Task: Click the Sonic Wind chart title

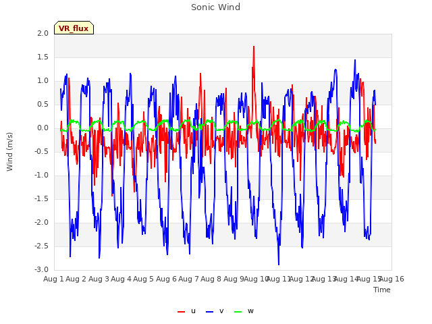Action: 216,7
